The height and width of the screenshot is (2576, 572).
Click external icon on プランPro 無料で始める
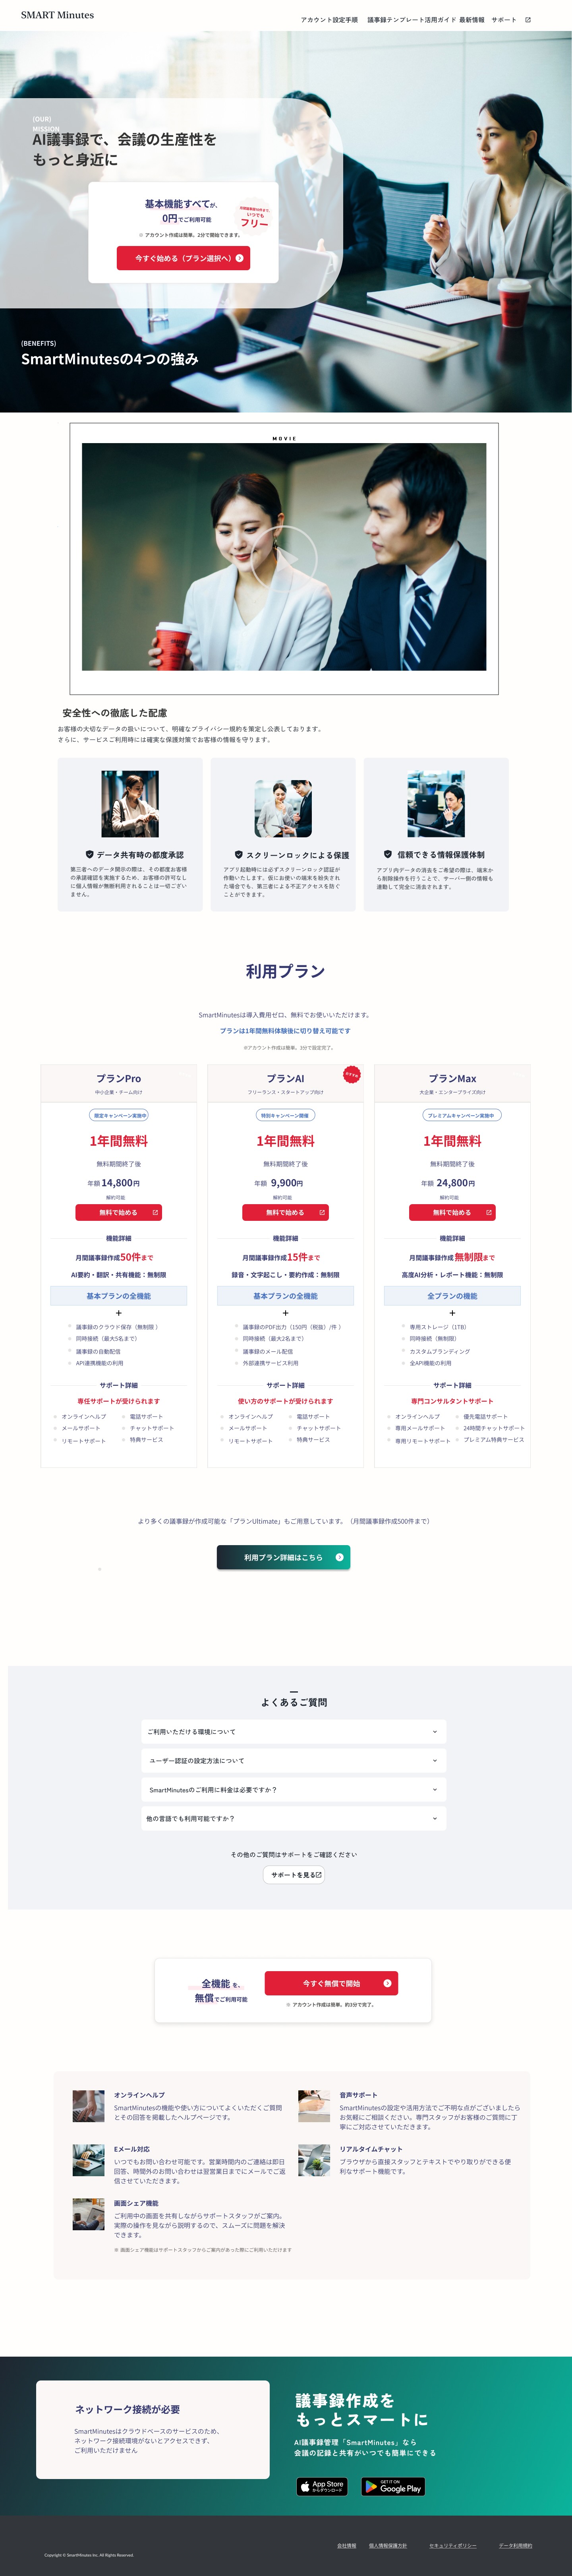[x=155, y=1212]
